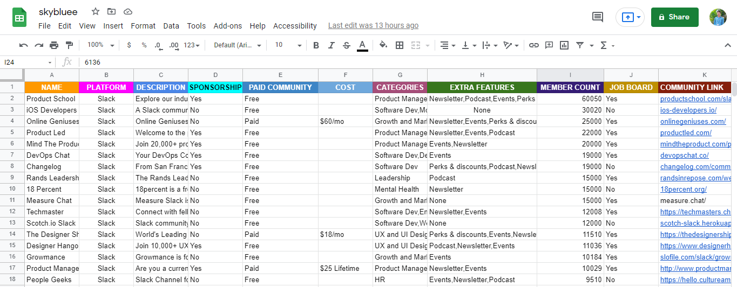Click the document title skybluee
Screen dimensions: 737x287
pos(58,12)
